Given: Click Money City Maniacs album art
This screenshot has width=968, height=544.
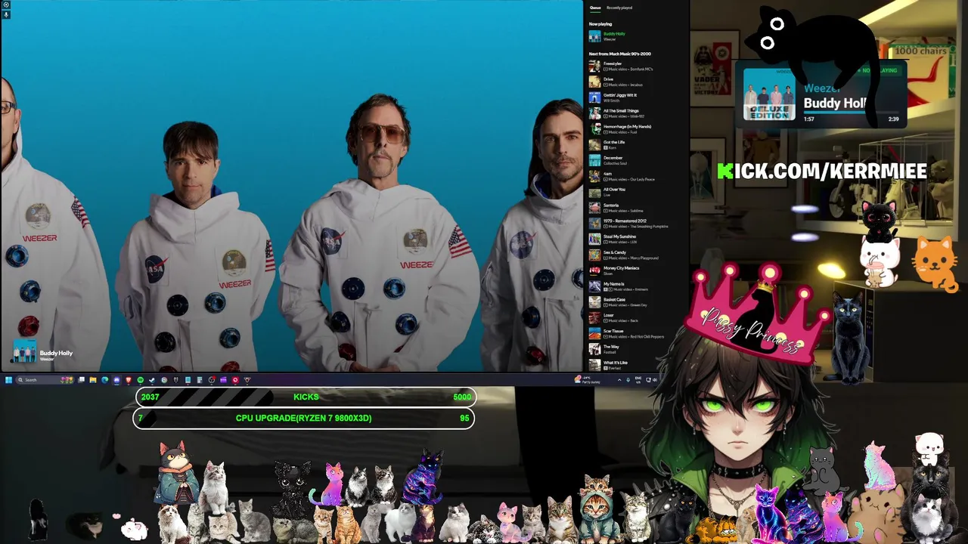Looking at the screenshot, I should click(594, 270).
